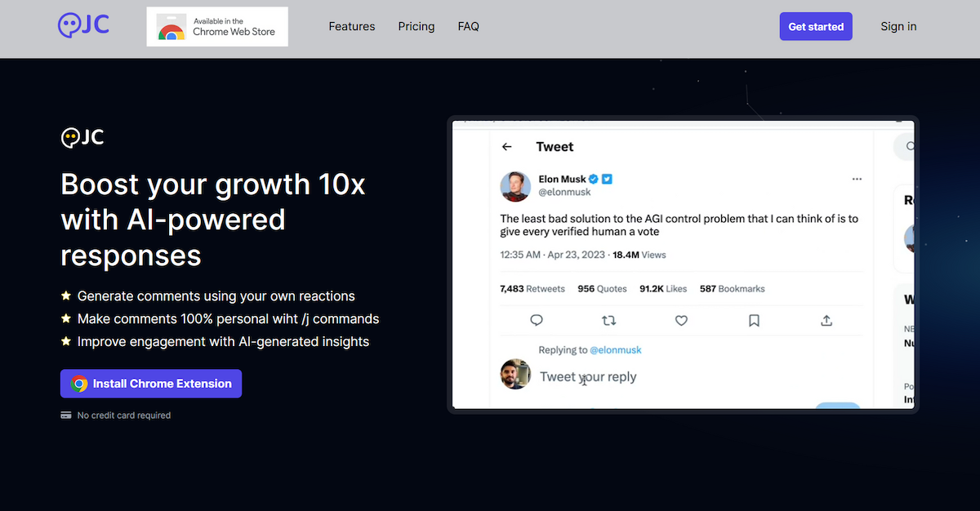This screenshot has width=980, height=511.
Task: Click the reply speech bubble icon
Action: [537, 320]
